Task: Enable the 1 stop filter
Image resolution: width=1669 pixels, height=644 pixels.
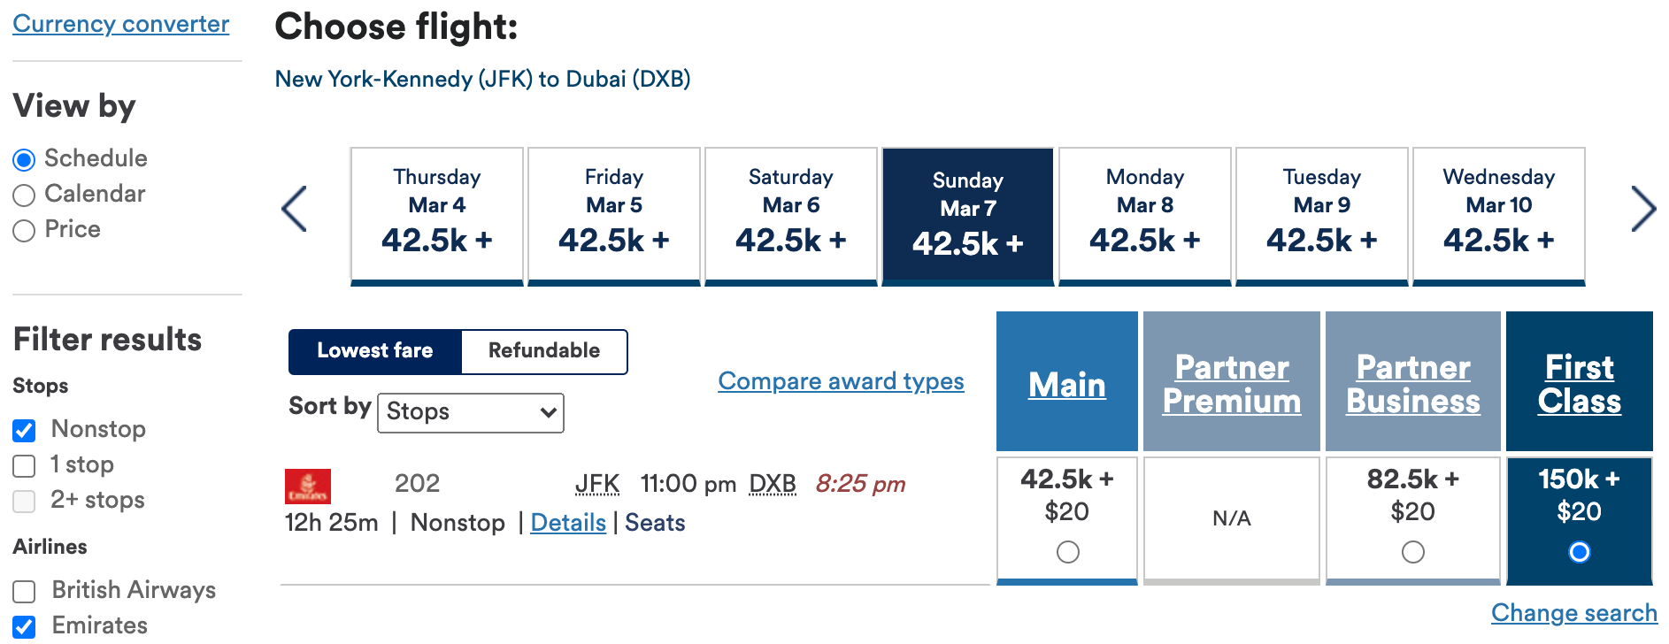Action: tap(24, 466)
